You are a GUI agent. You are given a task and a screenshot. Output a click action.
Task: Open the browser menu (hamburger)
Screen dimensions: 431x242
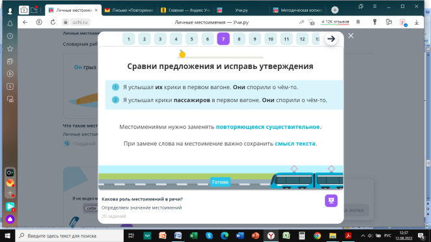(x=374, y=7)
